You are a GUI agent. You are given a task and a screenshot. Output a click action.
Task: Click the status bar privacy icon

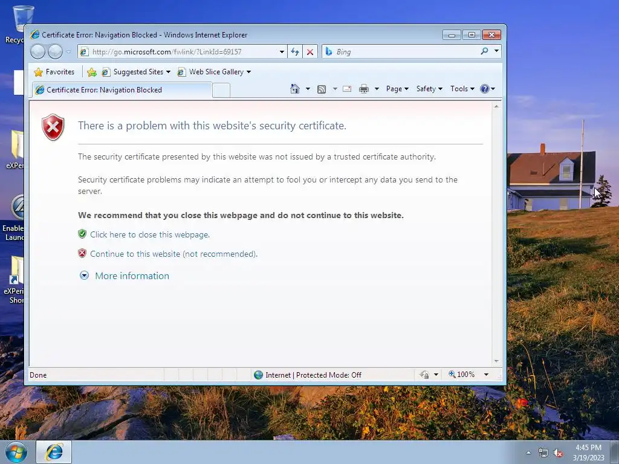tap(424, 375)
